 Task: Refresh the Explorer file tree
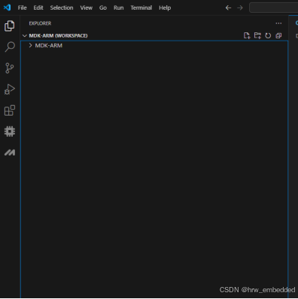tap(268, 35)
